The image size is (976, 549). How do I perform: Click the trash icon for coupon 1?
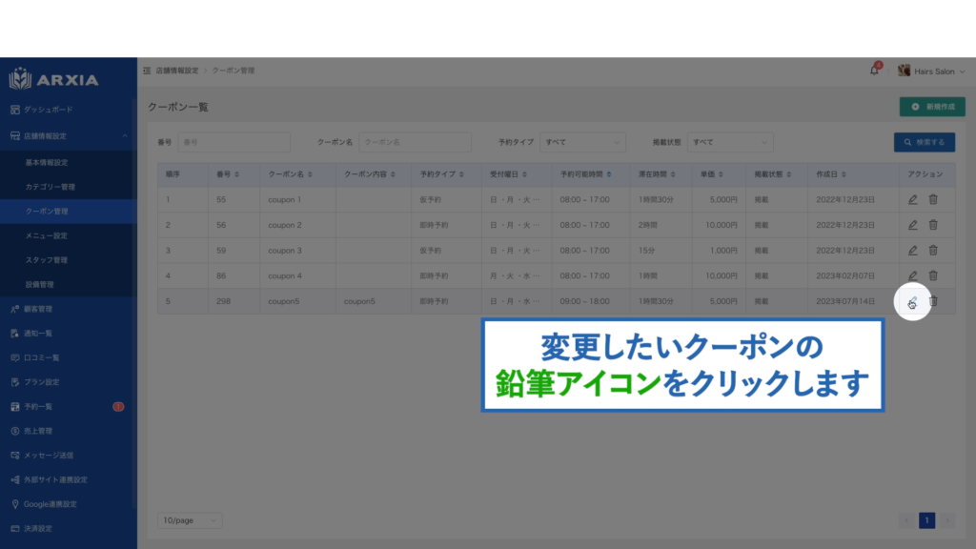click(x=933, y=199)
